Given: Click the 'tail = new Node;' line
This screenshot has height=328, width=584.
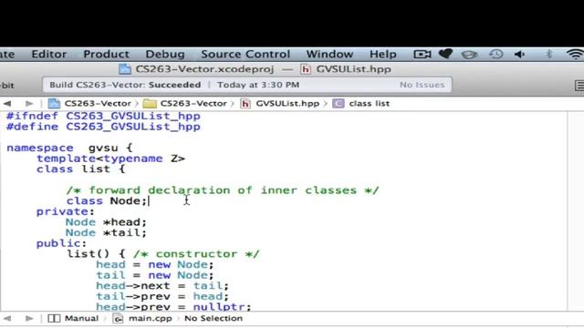Looking at the screenshot, I should pyautogui.click(x=155, y=275).
